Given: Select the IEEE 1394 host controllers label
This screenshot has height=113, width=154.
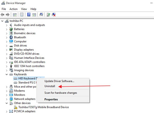Looking at the screenshot, I should [x=29, y=66].
